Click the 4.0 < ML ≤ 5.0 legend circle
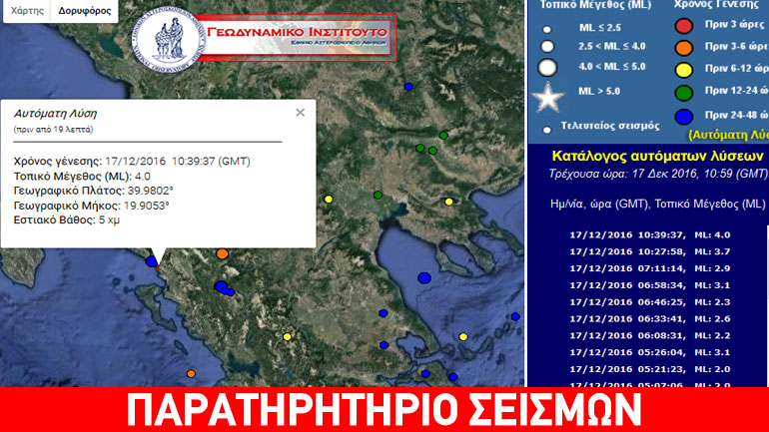This screenshot has height=432, width=769. [x=547, y=68]
